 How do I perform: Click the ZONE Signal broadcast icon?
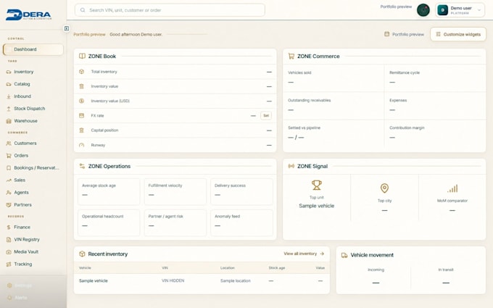291,166
